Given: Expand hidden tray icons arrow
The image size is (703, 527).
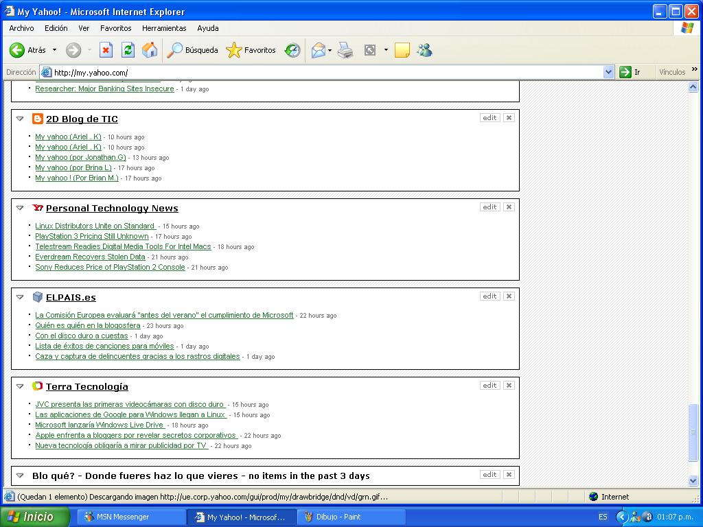Looking at the screenshot, I should point(621,517).
